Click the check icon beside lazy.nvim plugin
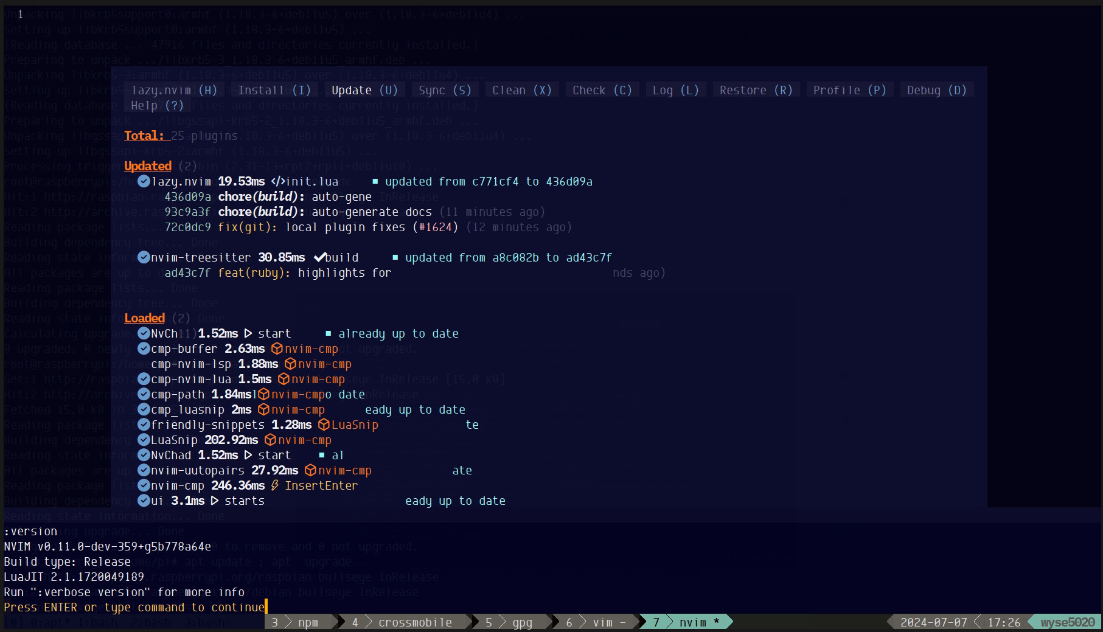 coord(144,181)
